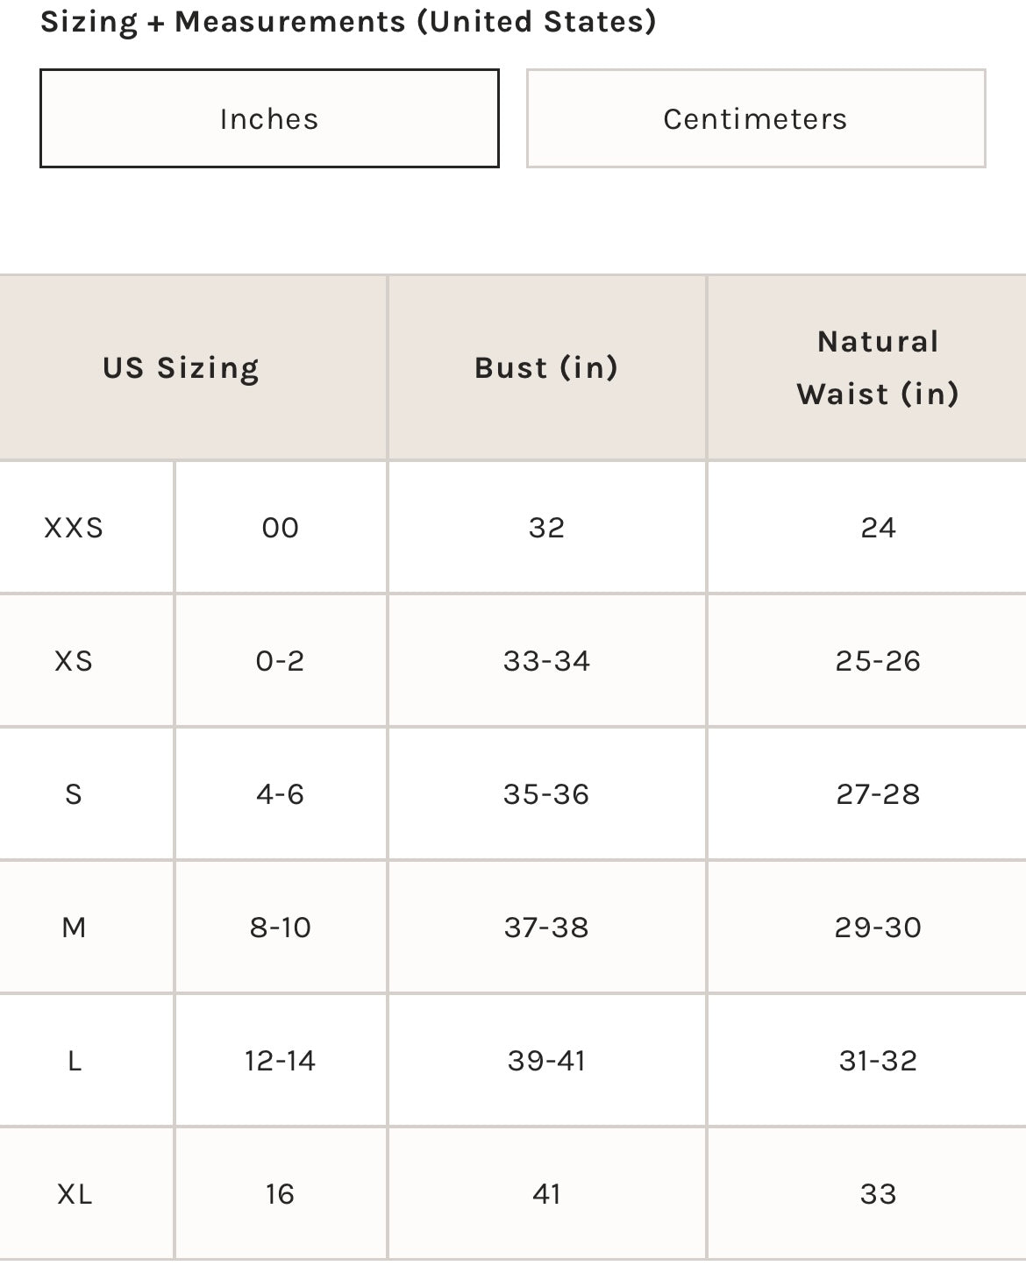
Task: Click the 00 US size cell
Action: click(281, 528)
